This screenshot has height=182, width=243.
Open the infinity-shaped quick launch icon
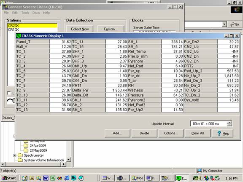point(60,178)
